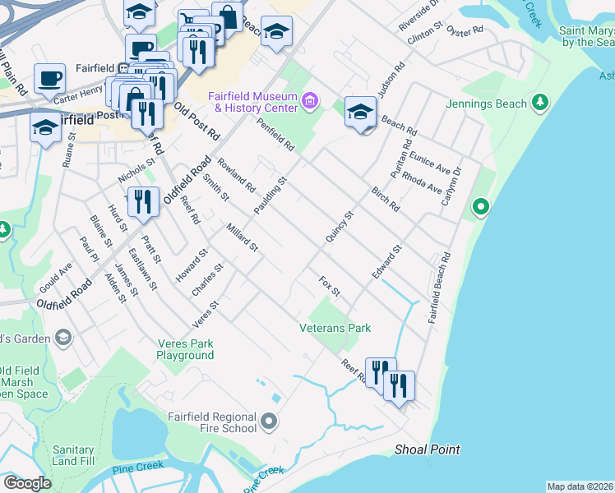Click the Smith St street label
This screenshot has height=493, width=615.
(215, 187)
